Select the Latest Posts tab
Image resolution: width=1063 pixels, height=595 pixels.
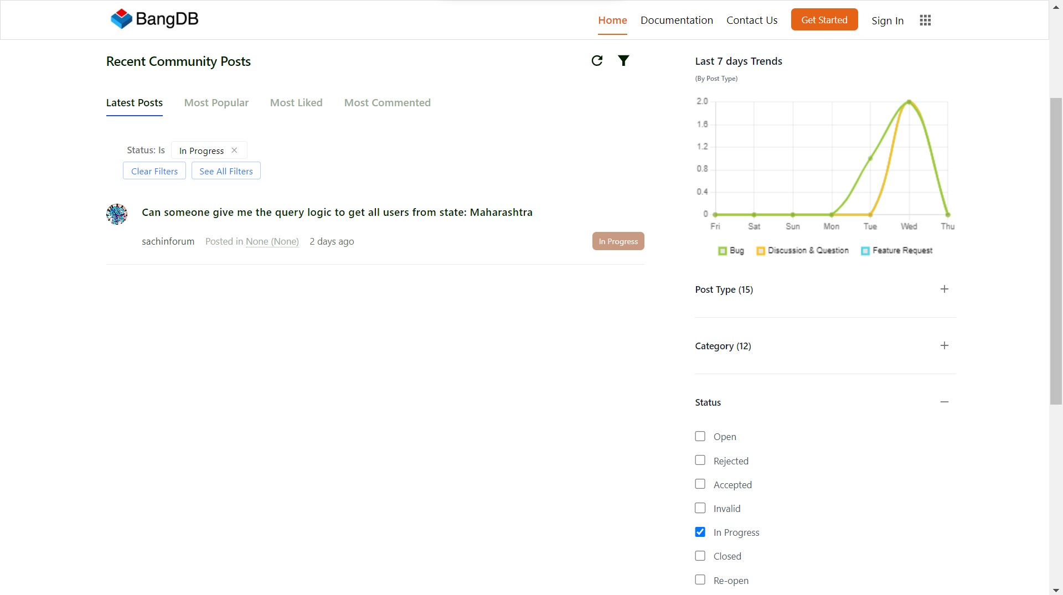135,102
